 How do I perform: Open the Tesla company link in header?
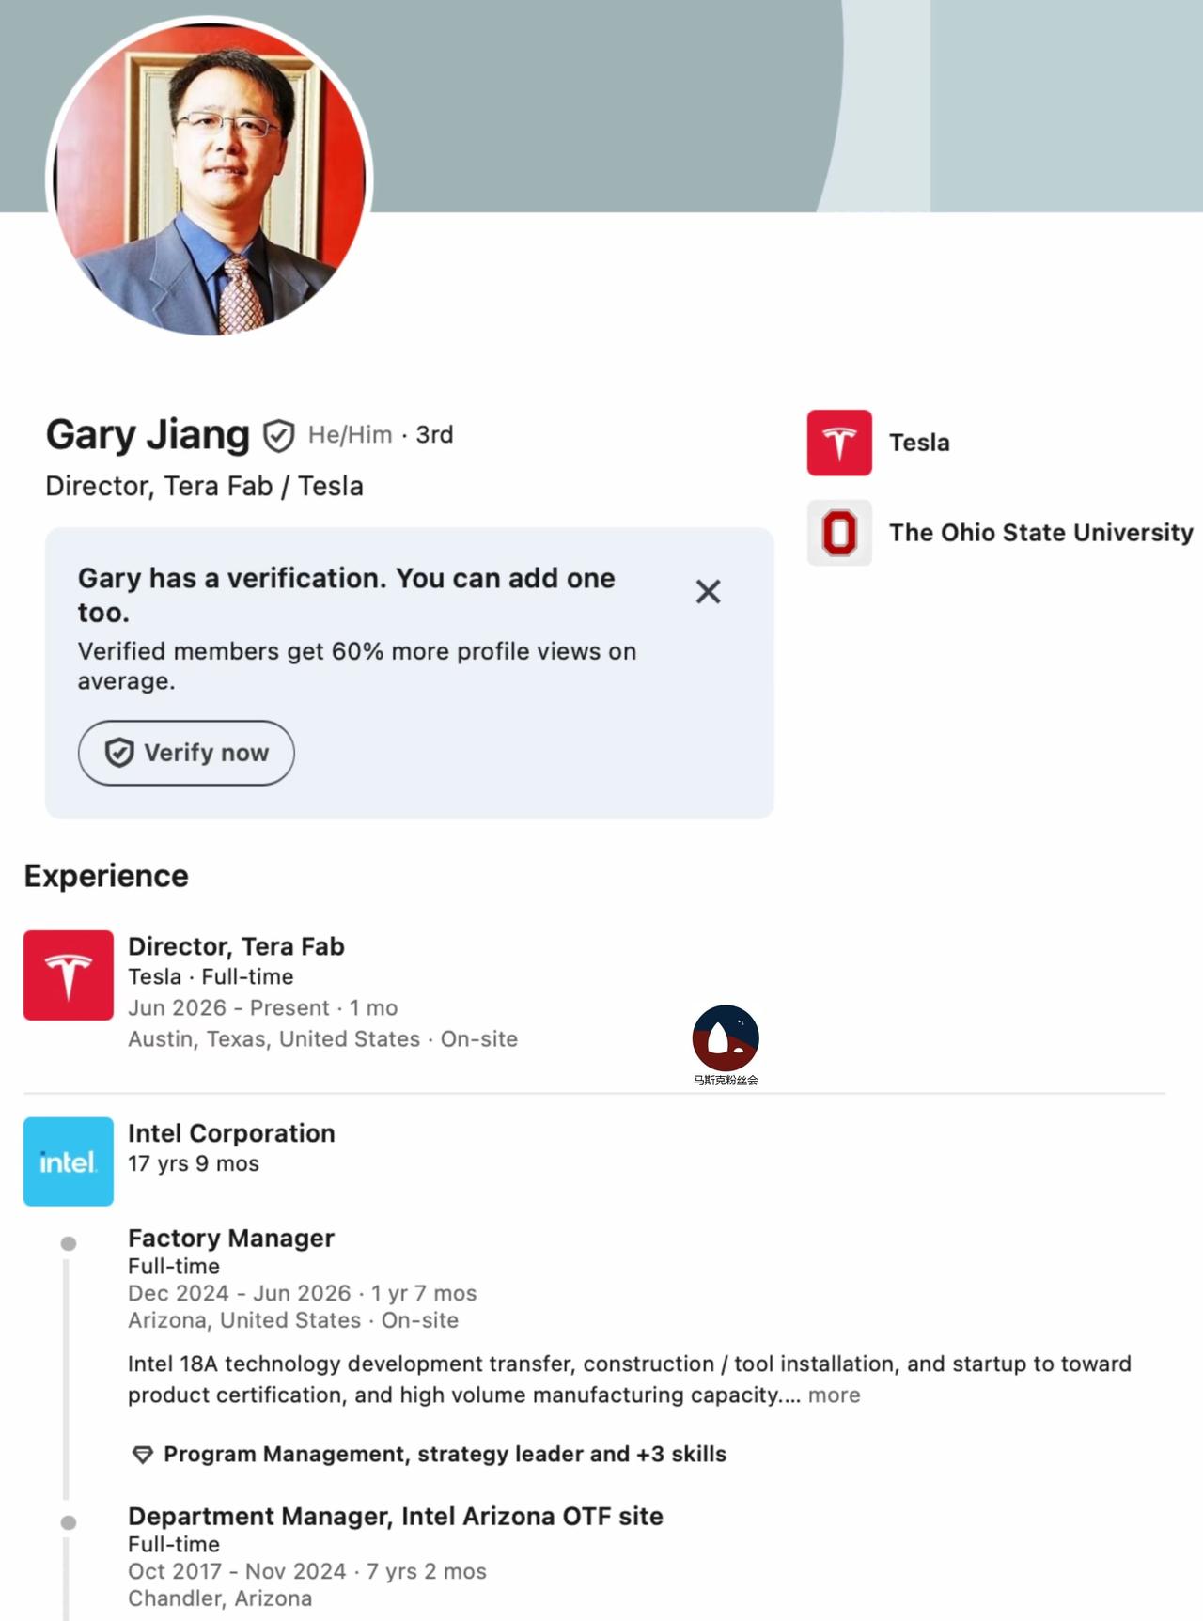tap(919, 443)
